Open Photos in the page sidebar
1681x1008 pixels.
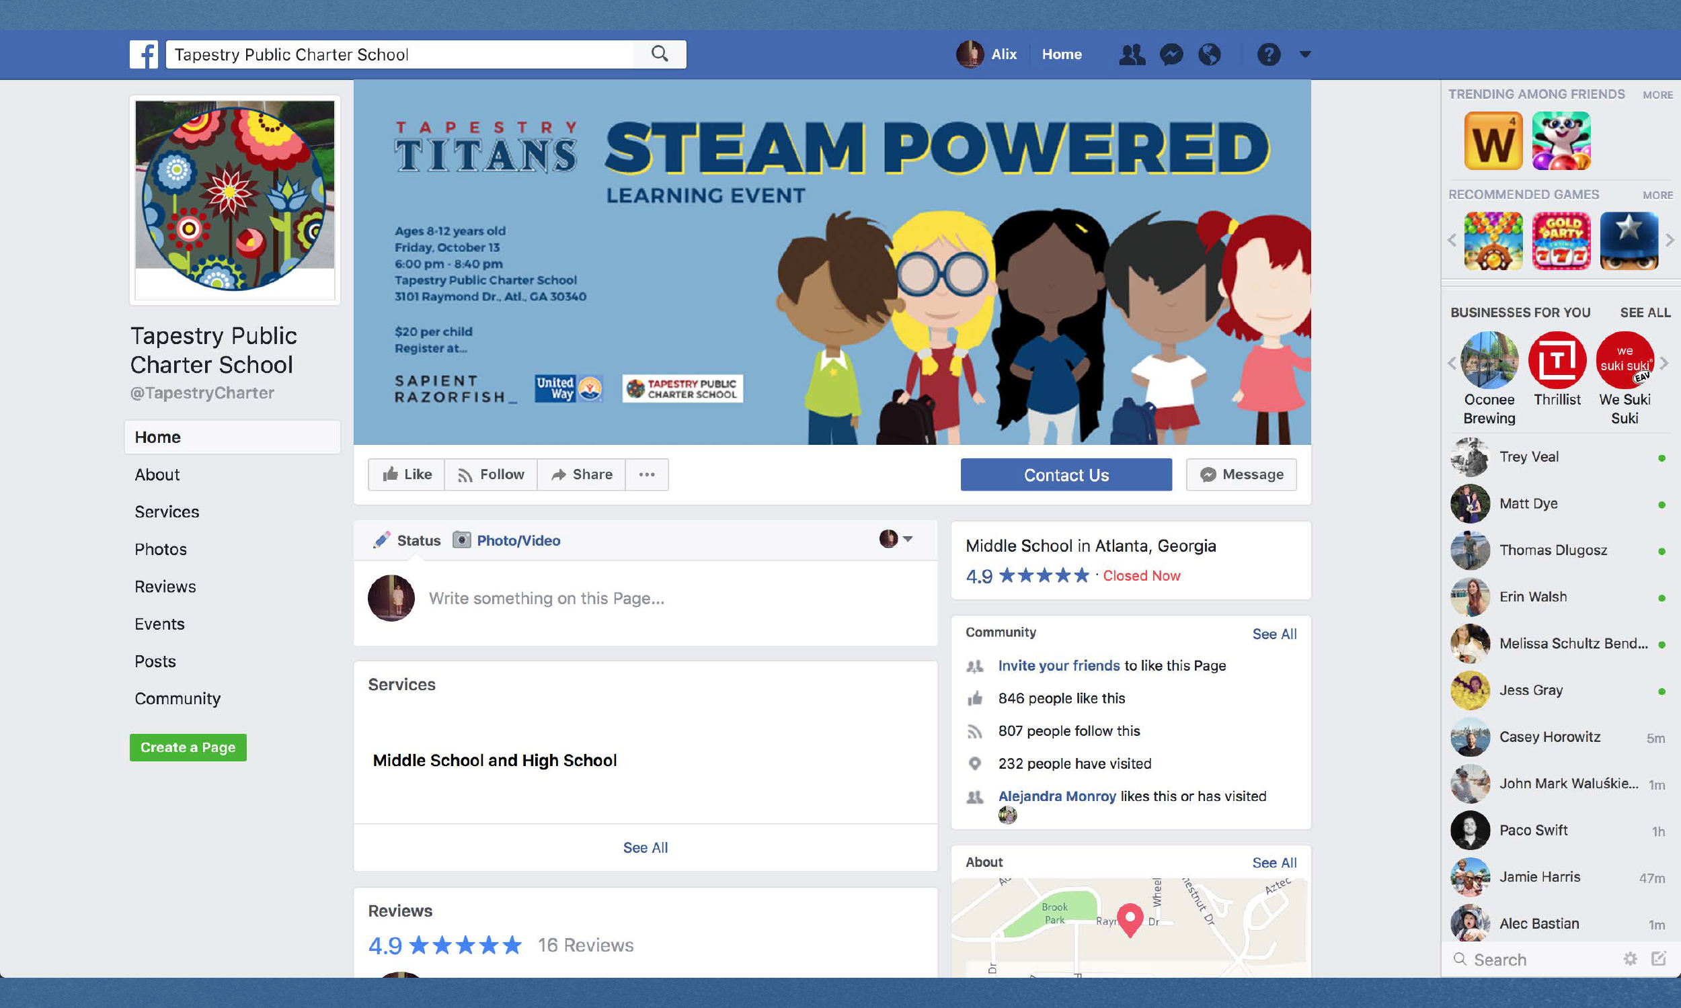160,550
